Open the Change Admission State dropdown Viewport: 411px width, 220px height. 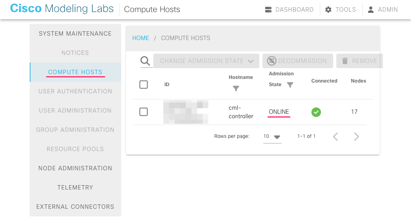206,61
